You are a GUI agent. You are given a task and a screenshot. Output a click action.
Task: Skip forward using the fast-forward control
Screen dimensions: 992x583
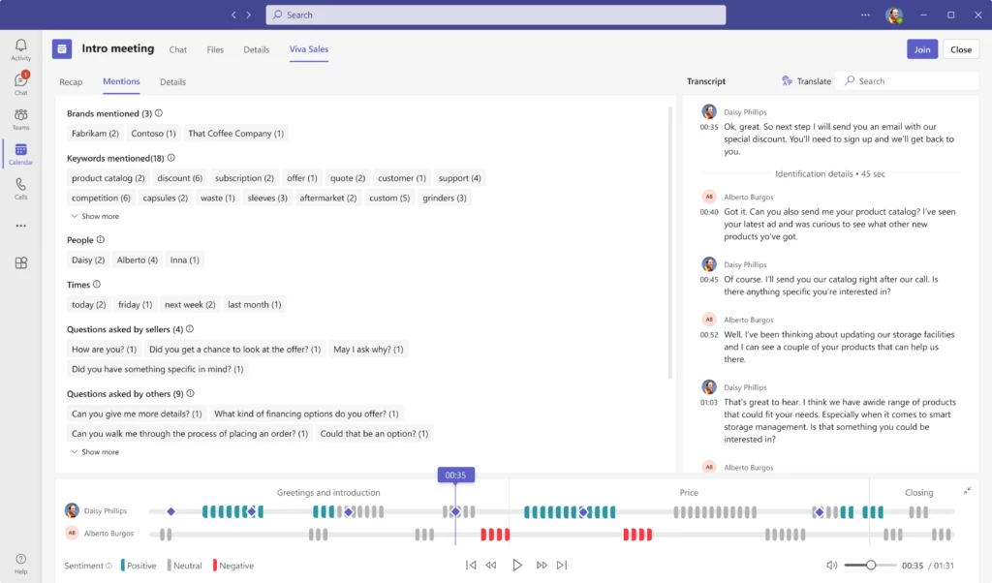pos(541,566)
